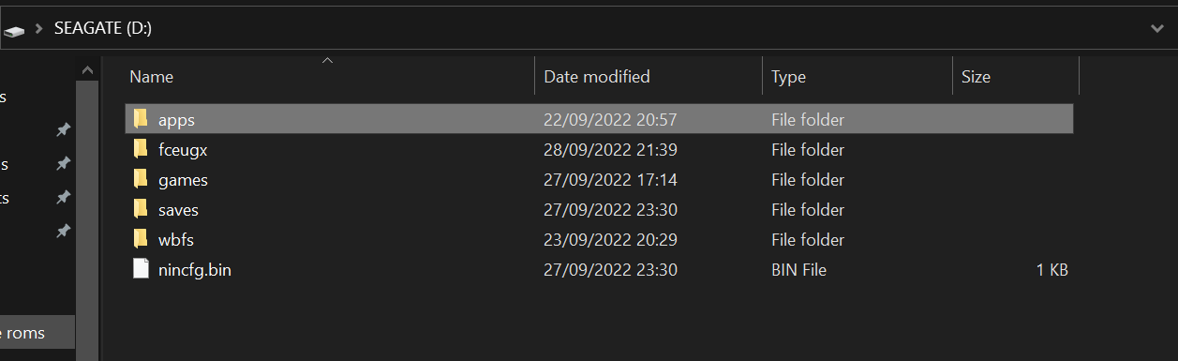
Task: Click the last pin icon in sidebar
Action: click(x=63, y=231)
